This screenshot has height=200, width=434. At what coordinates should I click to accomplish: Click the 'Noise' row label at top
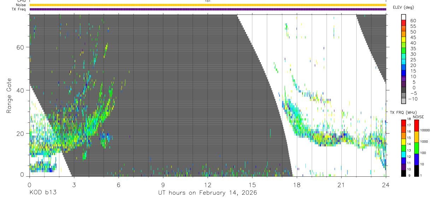[x=21, y=5]
